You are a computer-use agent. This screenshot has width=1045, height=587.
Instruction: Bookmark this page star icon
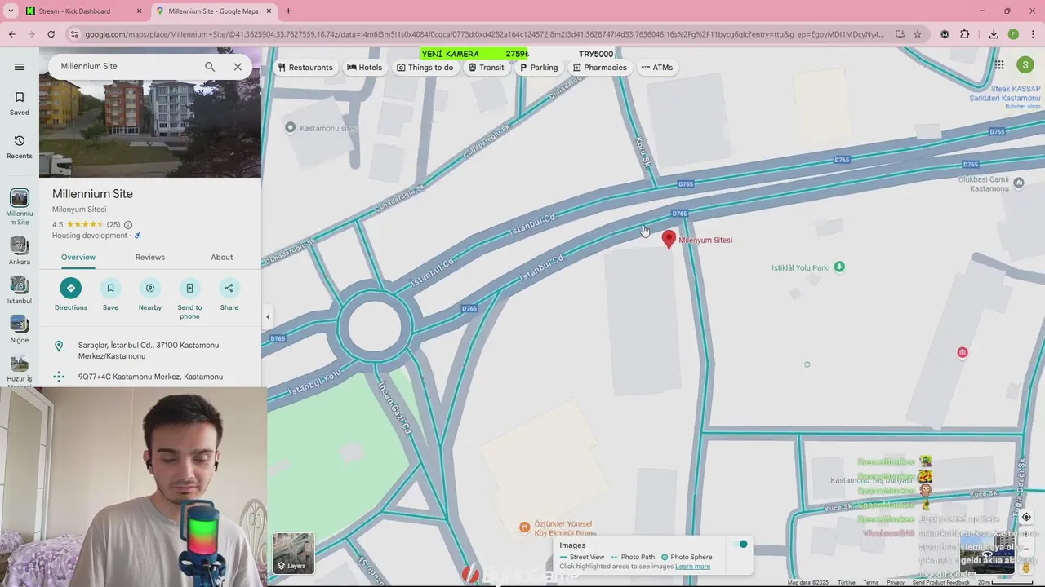click(918, 34)
